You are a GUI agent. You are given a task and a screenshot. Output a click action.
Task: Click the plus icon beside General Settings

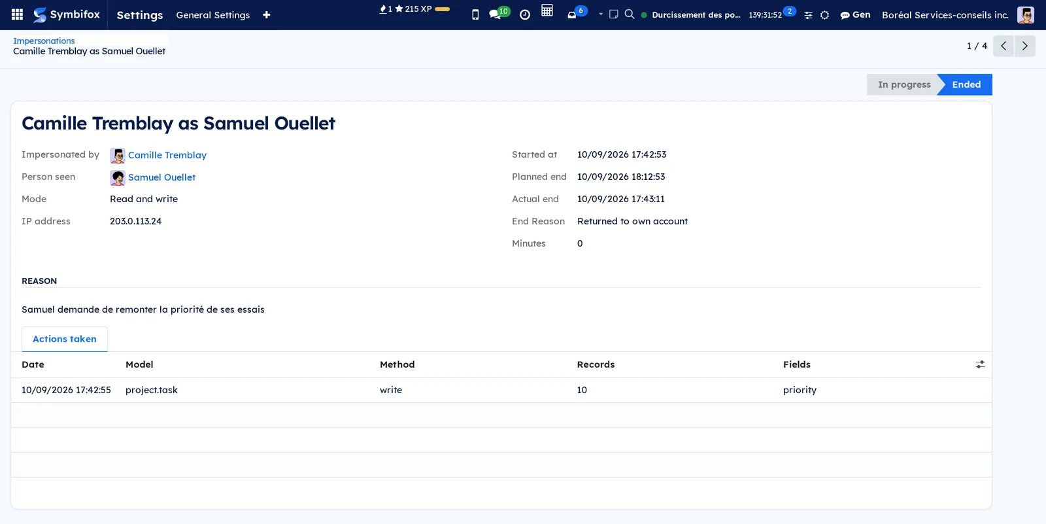267,15
